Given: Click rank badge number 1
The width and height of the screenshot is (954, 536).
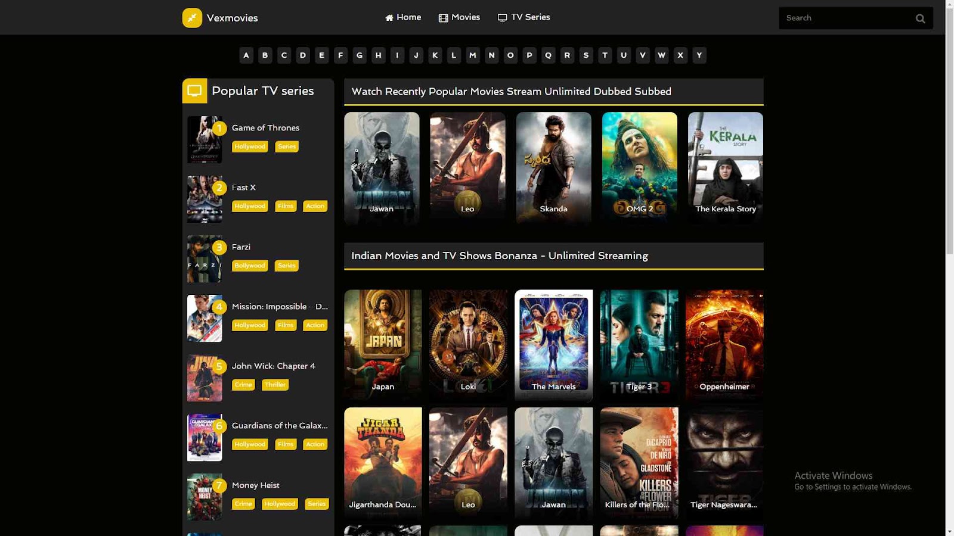Looking at the screenshot, I should pos(219,128).
